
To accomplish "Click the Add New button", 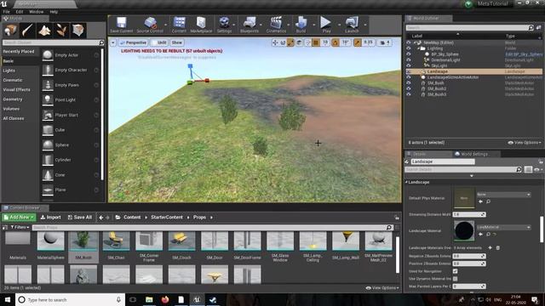I will [19, 218].
